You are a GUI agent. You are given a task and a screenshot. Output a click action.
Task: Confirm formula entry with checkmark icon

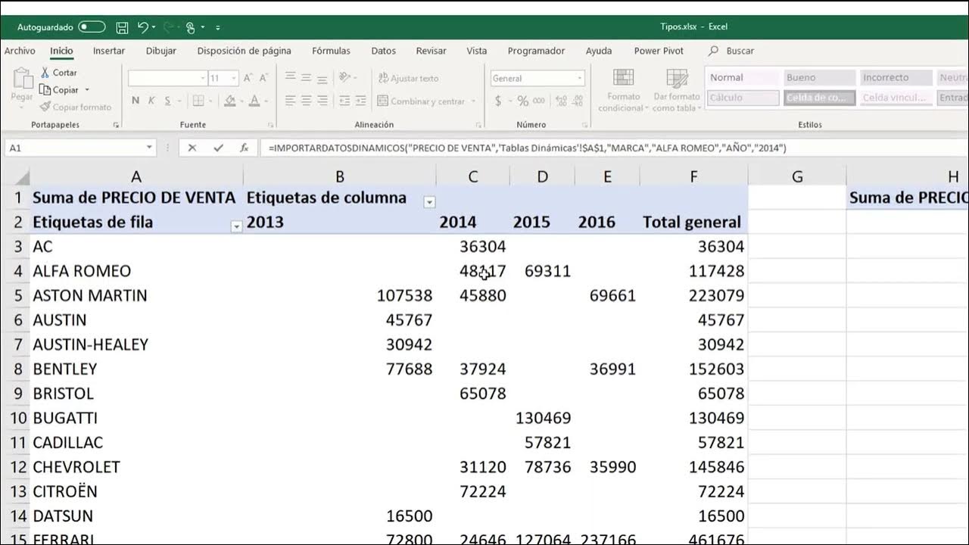pyautogui.click(x=218, y=148)
